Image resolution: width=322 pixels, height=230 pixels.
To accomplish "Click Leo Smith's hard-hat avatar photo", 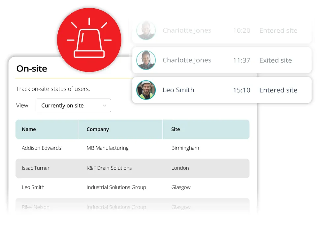I will (x=146, y=90).
